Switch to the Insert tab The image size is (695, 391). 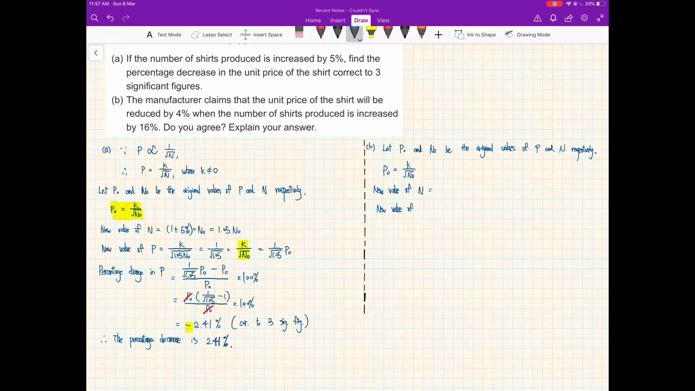tap(338, 21)
